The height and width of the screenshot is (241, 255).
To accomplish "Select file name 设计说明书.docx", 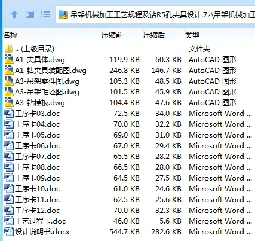I will tap(42, 232).
